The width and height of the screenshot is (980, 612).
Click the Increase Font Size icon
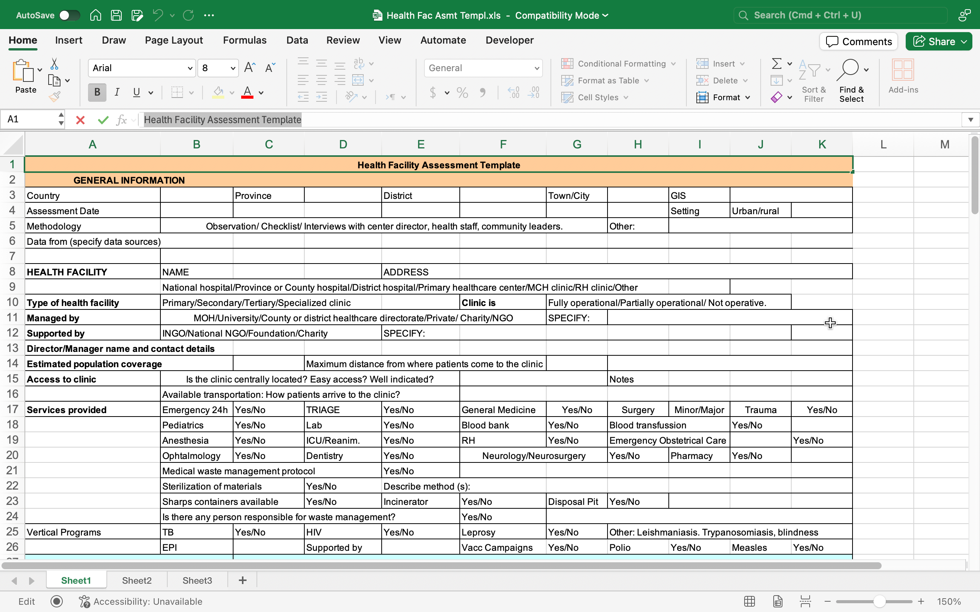coord(250,68)
